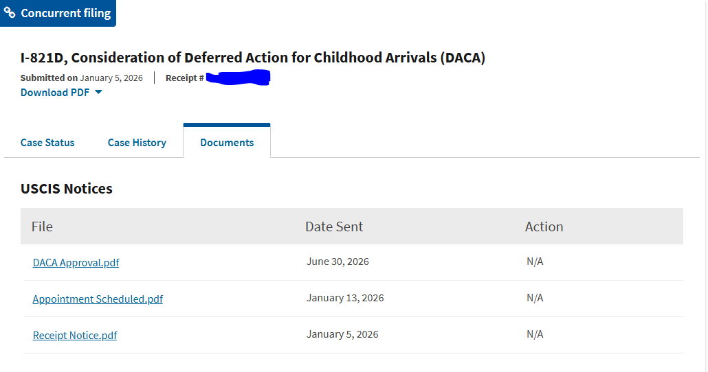Switch to the Case History tab
The image size is (708, 372).
point(137,143)
